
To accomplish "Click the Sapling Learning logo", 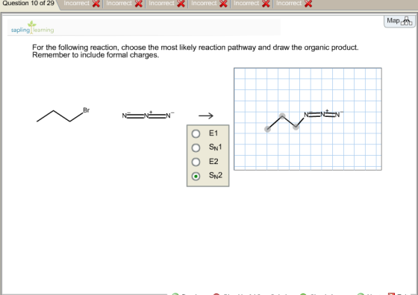I will pos(32,28).
